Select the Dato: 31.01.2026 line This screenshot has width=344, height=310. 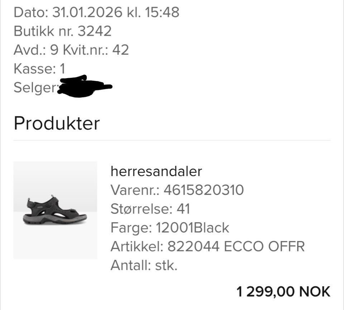(x=96, y=12)
